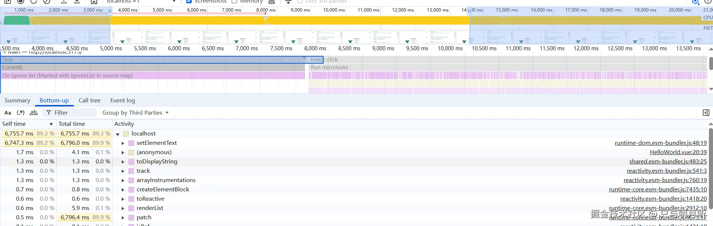
Task: Open the Call tree tab
Action: 89,100
